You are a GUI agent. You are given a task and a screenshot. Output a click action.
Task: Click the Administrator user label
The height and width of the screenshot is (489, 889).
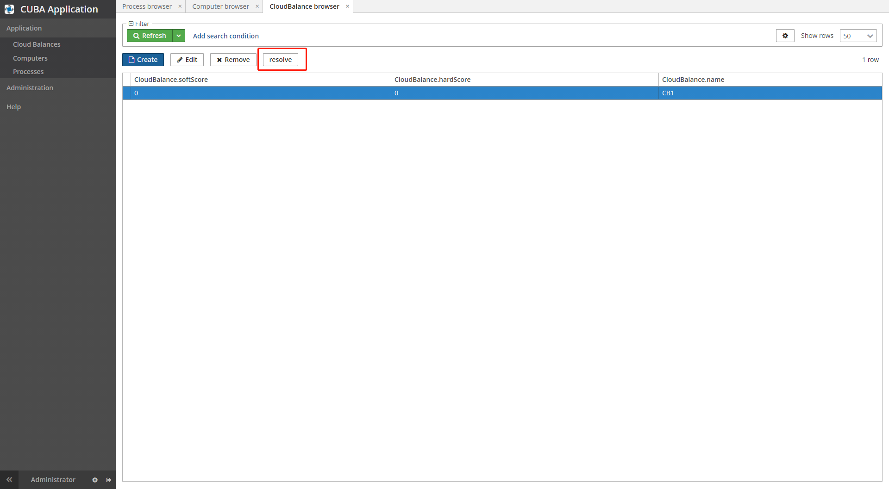(53, 480)
